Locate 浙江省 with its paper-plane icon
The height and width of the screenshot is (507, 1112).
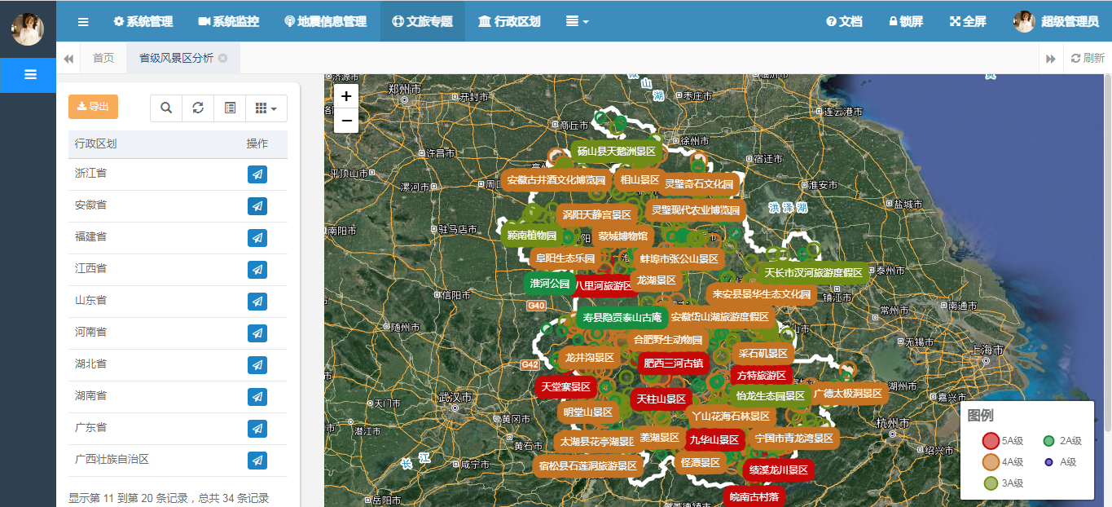[257, 174]
